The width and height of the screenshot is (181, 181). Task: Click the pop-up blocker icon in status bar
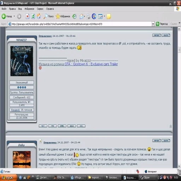pyautogui.click(x=138, y=171)
